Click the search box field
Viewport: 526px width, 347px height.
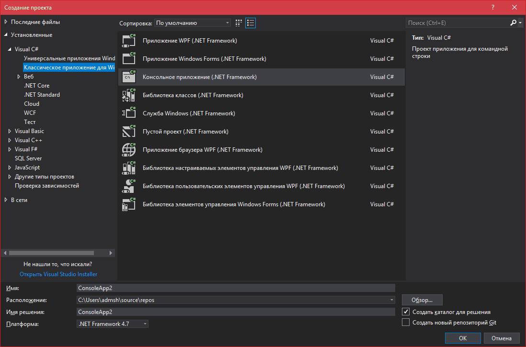click(458, 23)
